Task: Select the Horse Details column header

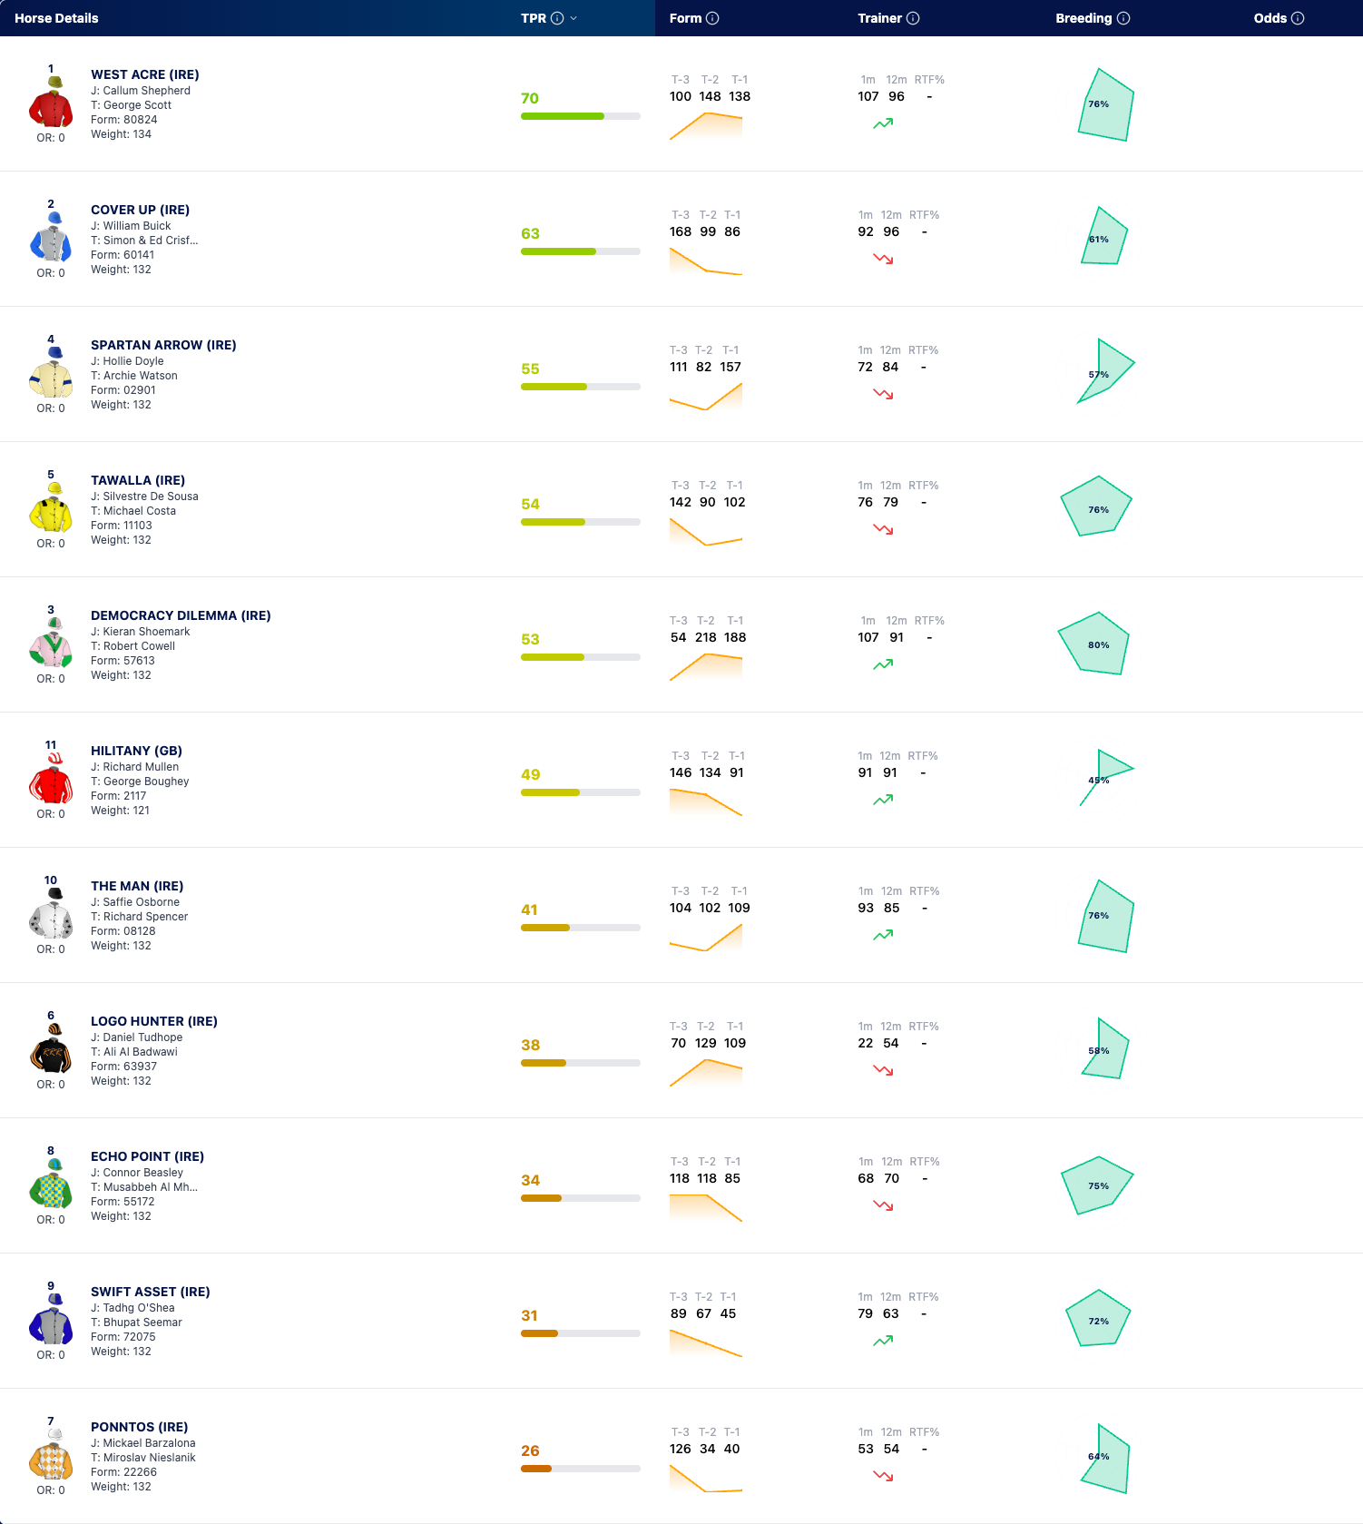Action: (x=56, y=18)
